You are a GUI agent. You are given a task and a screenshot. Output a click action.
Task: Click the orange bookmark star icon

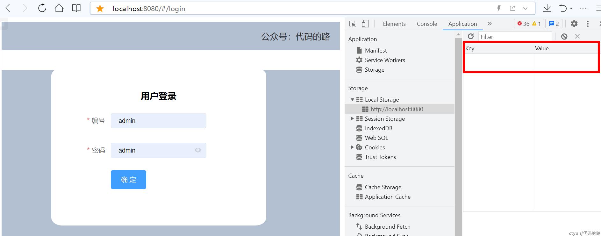[x=100, y=9]
